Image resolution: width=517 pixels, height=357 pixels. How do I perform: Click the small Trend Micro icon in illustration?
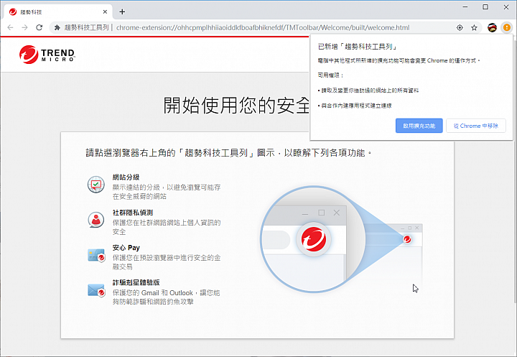point(407,239)
